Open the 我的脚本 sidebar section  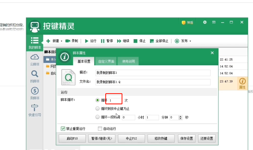click(35, 43)
